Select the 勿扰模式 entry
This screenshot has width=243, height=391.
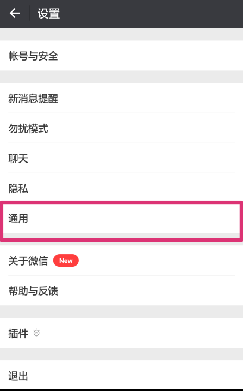pyautogui.click(x=122, y=128)
